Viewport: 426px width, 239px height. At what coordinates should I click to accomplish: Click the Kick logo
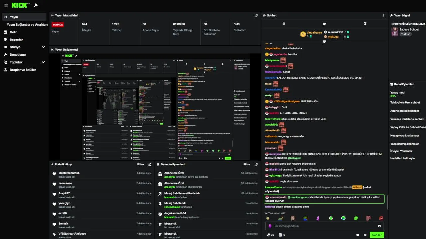pyautogui.click(x=21, y=5)
